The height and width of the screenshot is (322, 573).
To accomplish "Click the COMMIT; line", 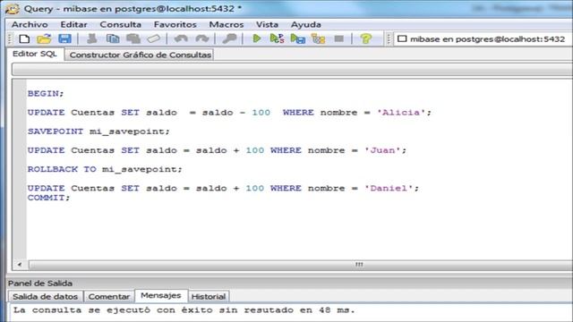I will [x=48, y=198].
